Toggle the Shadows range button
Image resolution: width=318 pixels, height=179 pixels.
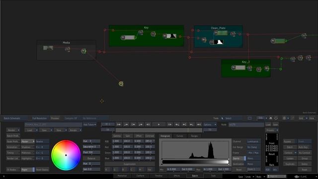coord(28,147)
